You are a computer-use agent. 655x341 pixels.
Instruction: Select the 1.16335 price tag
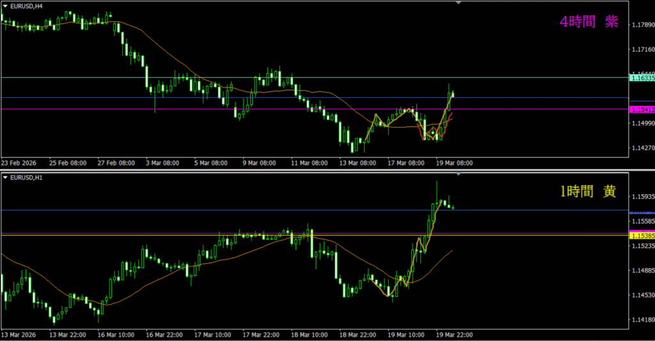642,78
